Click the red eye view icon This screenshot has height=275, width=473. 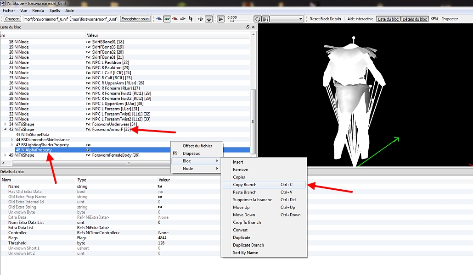(x=175, y=19)
